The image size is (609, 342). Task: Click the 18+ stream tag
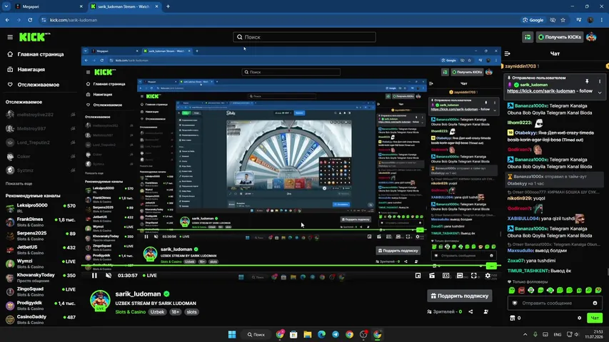[x=175, y=312]
